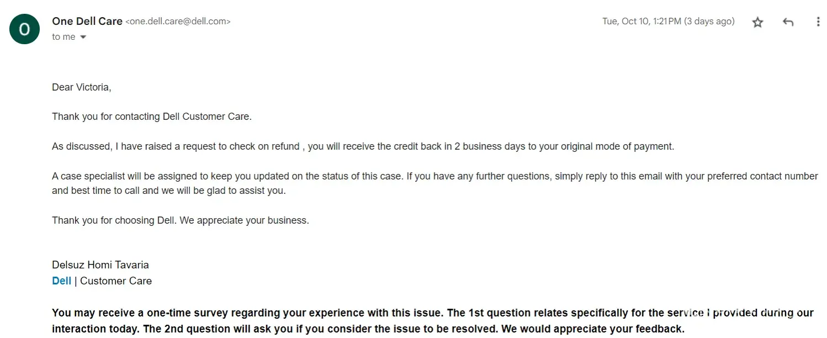Expand recipient details arrow beside "to me"

[x=83, y=37]
